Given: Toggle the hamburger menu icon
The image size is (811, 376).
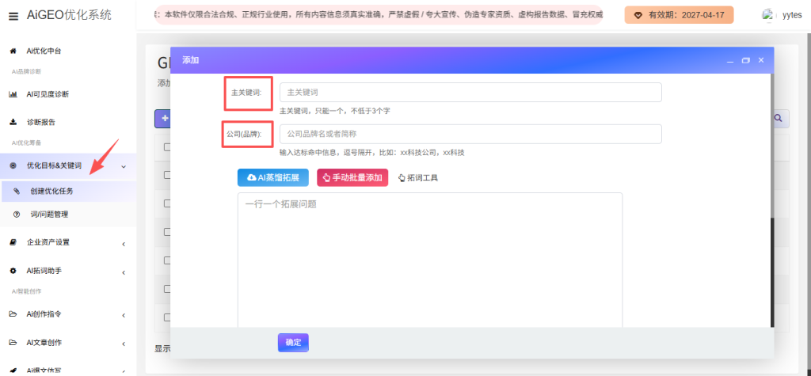Looking at the screenshot, I should [13, 17].
